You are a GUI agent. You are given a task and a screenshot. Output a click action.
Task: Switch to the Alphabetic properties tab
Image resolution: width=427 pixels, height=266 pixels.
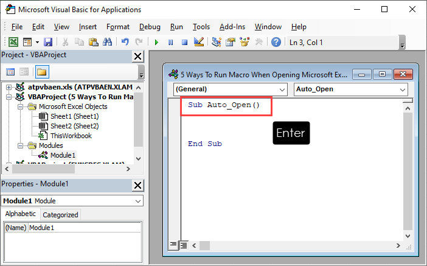point(21,214)
